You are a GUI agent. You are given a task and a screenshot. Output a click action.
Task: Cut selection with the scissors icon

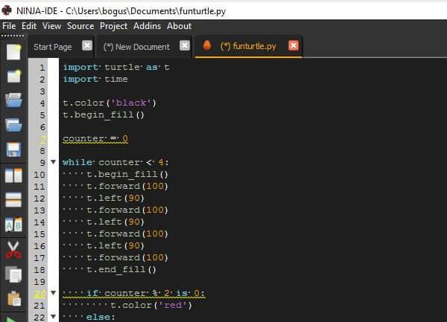pyautogui.click(x=13, y=248)
